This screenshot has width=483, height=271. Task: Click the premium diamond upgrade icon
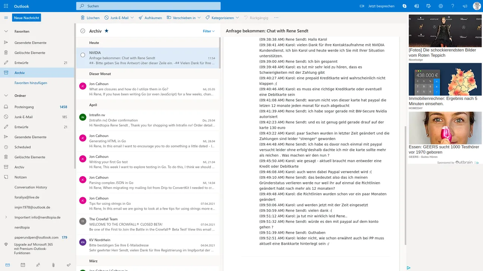click(6, 244)
